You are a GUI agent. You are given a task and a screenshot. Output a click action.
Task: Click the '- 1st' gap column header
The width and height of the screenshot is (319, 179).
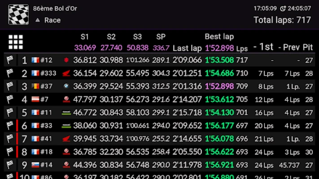[x=263, y=47]
